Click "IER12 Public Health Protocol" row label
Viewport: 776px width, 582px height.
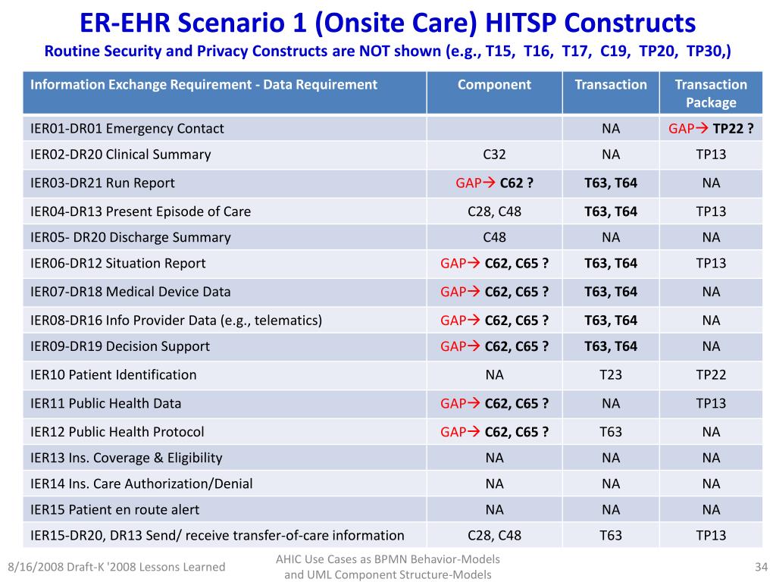point(117,432)
